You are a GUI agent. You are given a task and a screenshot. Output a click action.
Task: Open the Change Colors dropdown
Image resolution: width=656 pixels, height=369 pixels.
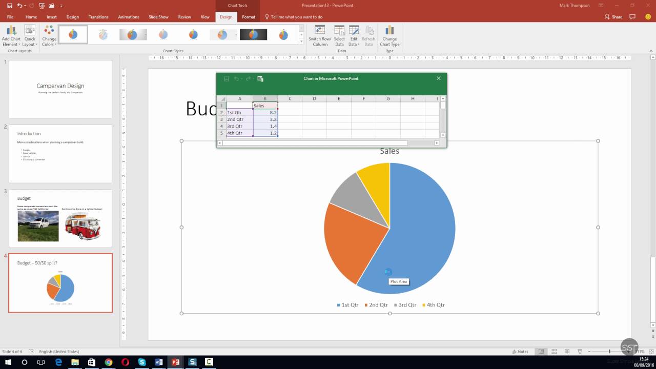[49, 35]
